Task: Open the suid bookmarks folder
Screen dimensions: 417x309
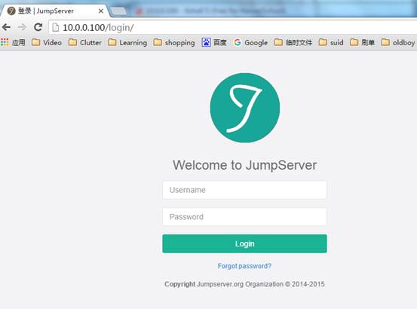Action: (331, 42)
